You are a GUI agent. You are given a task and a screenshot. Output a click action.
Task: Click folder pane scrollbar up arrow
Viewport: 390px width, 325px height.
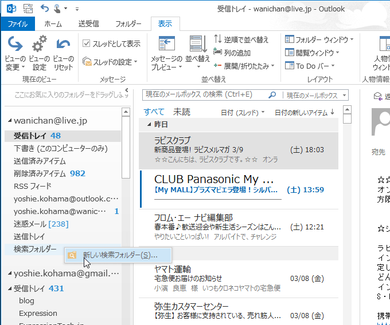126,112
